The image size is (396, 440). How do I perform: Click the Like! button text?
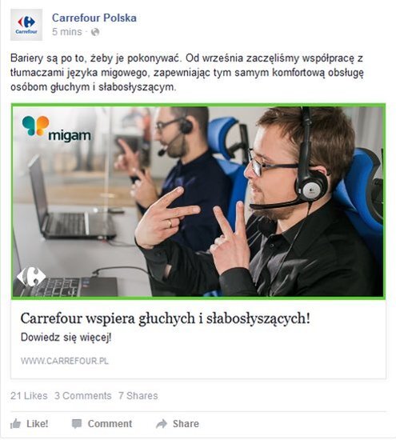pyautogui.click(x=38, y=424)
